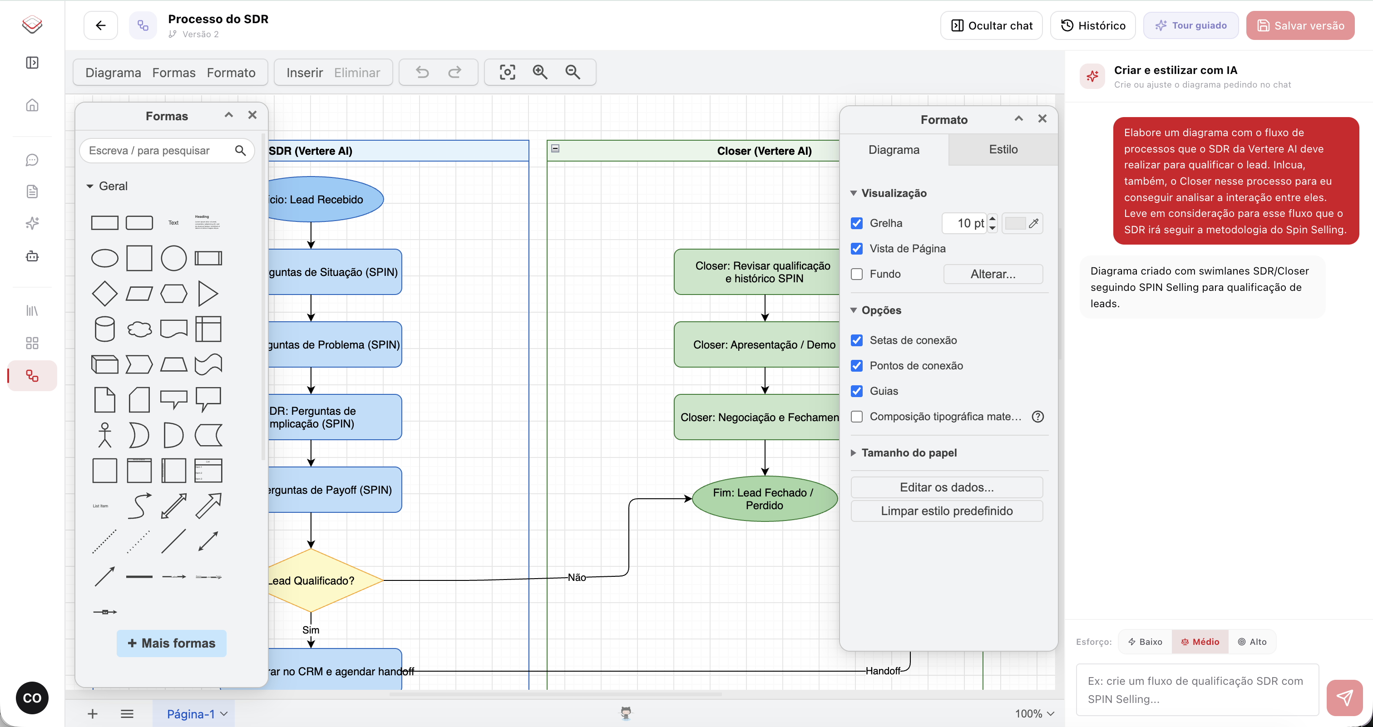The image size is (1373, 727).
Task: Click the pages list hamburger icon
Action: (x=127, y=714)
